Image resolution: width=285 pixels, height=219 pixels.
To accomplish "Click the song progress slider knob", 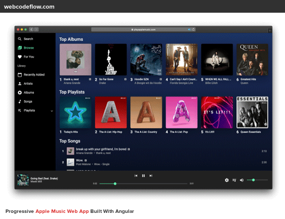I will (115, 183).
